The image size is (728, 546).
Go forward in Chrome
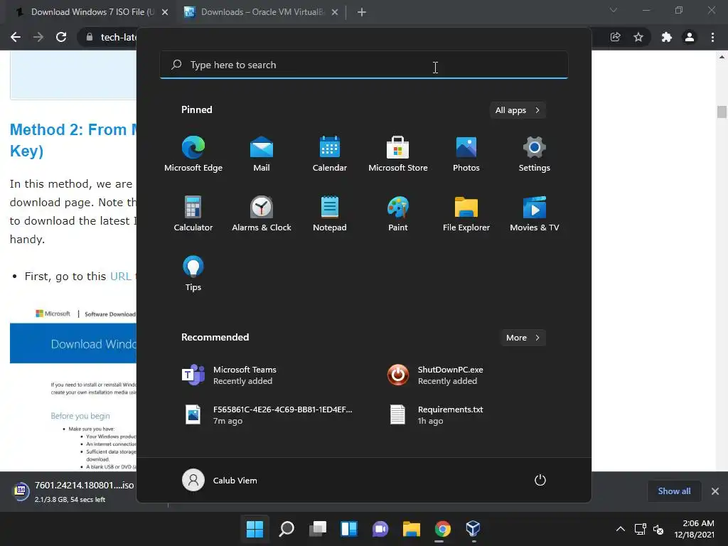[x=38, y=37]
